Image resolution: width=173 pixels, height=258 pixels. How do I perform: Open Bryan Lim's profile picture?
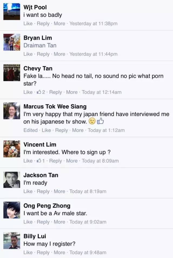tap(12, 42)
